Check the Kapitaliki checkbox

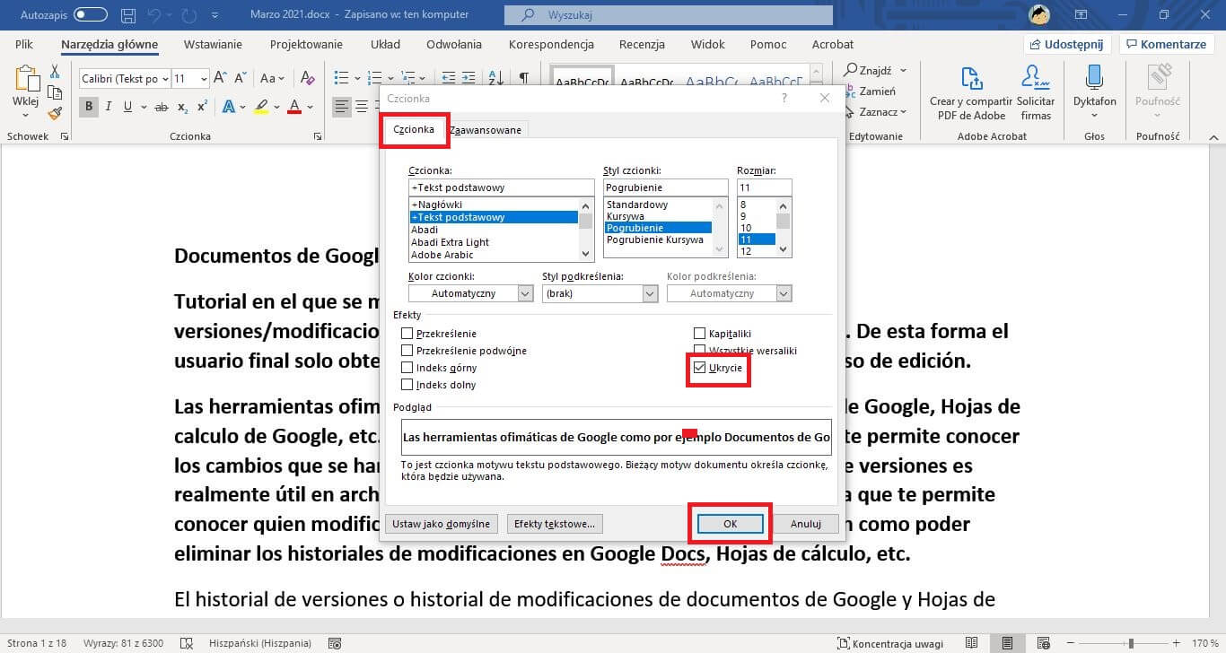pos(700,334)
